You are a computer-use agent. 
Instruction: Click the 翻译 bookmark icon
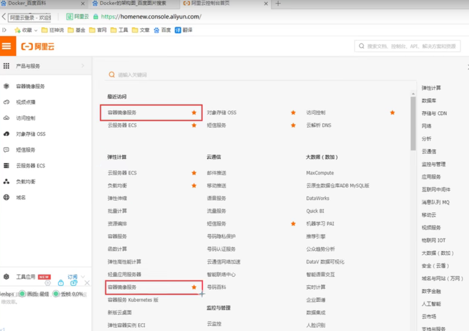[x=178, y=30]
